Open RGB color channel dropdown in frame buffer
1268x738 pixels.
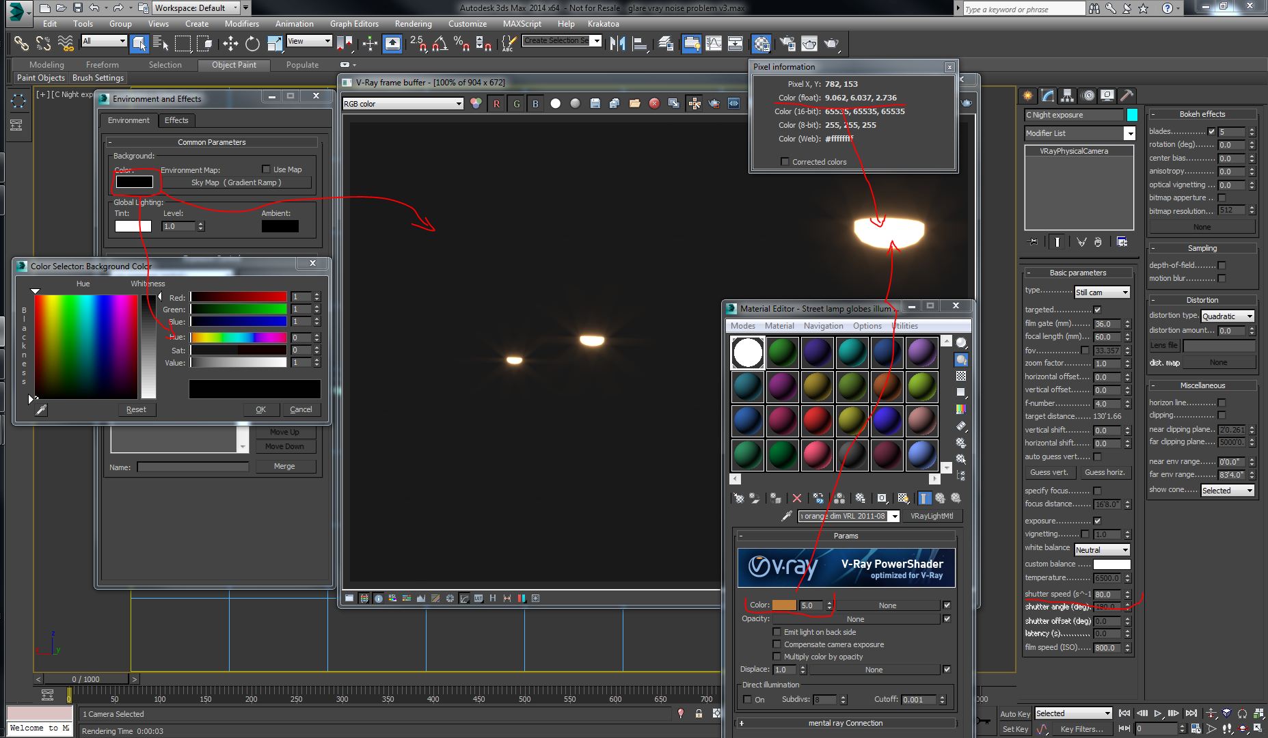pyautogui.click(x=403, y=104)
